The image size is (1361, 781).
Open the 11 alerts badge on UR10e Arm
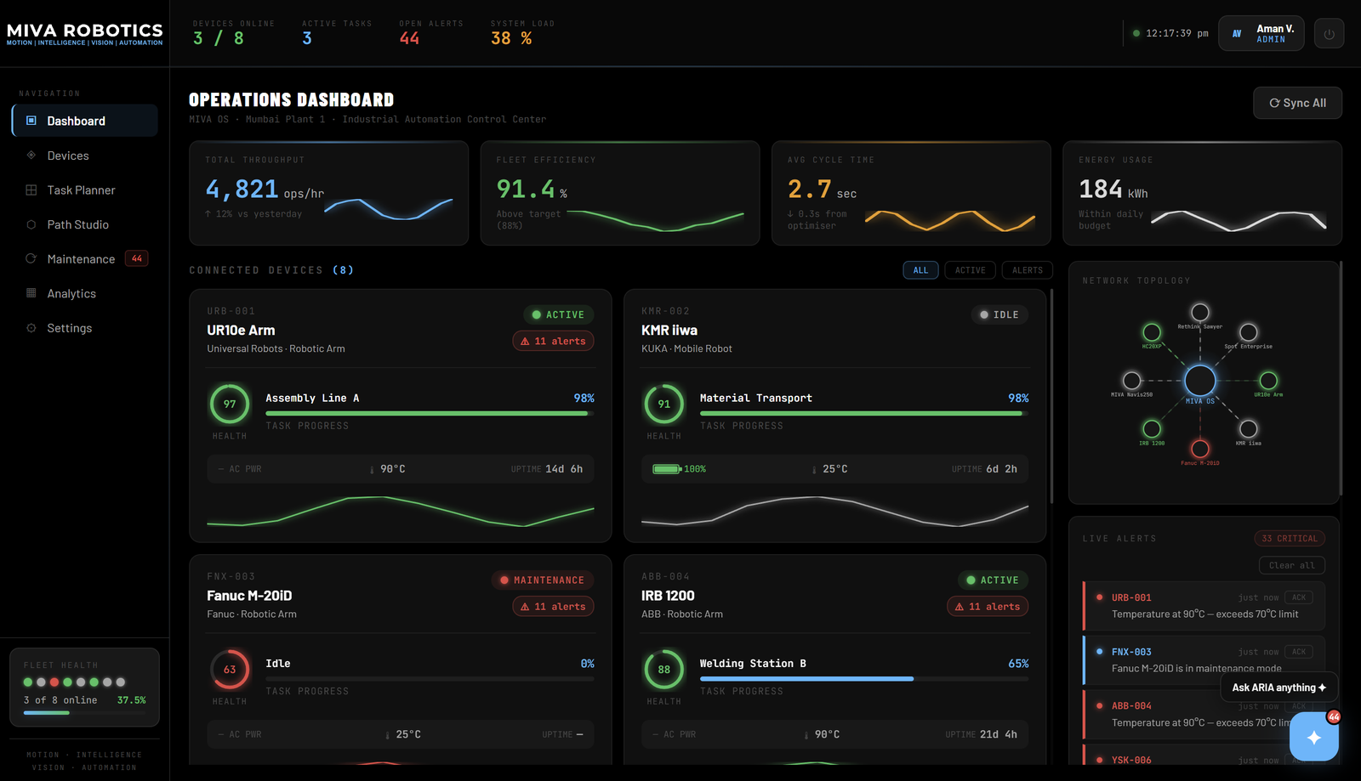tap(553, 341)
